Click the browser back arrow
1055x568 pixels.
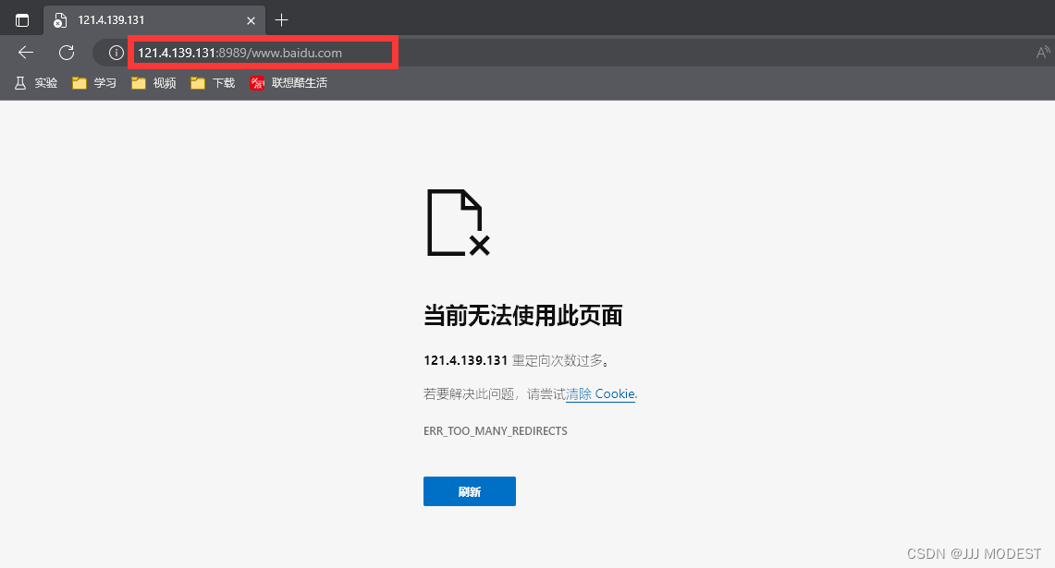point(26,53)
